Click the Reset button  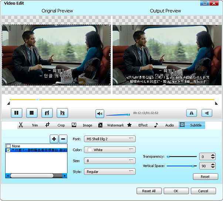(205, 177)
